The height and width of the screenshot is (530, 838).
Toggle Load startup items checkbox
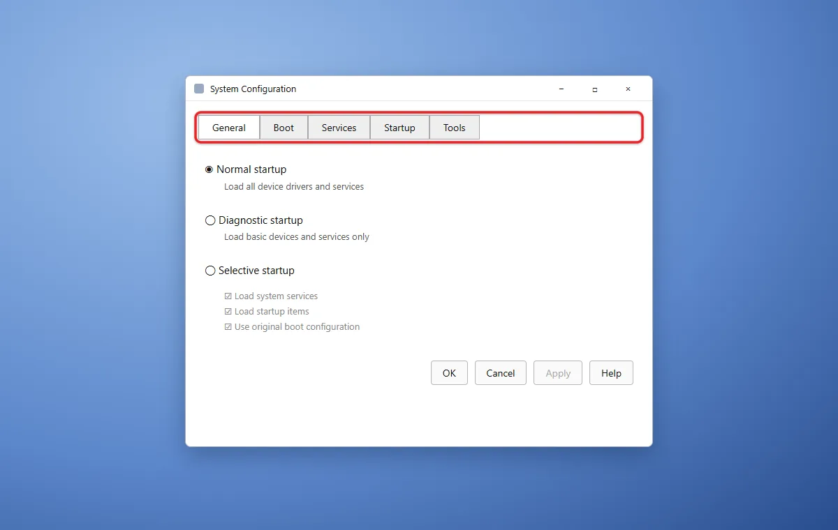tap(228, 312)
